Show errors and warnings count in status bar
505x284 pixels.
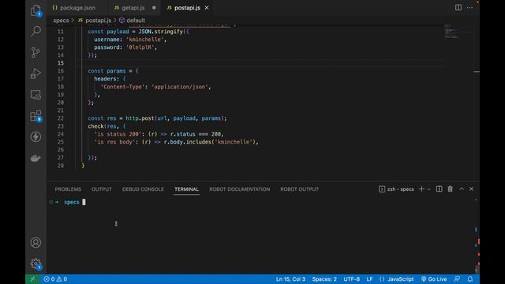point(55,279)
